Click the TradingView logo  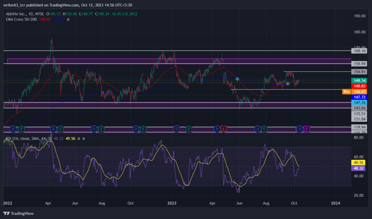(19, 214)
